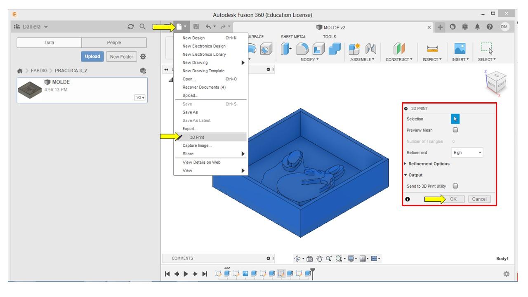Go to home in breadcrumb
Viewport: 528px width, 297px height.
click(20, 71)
